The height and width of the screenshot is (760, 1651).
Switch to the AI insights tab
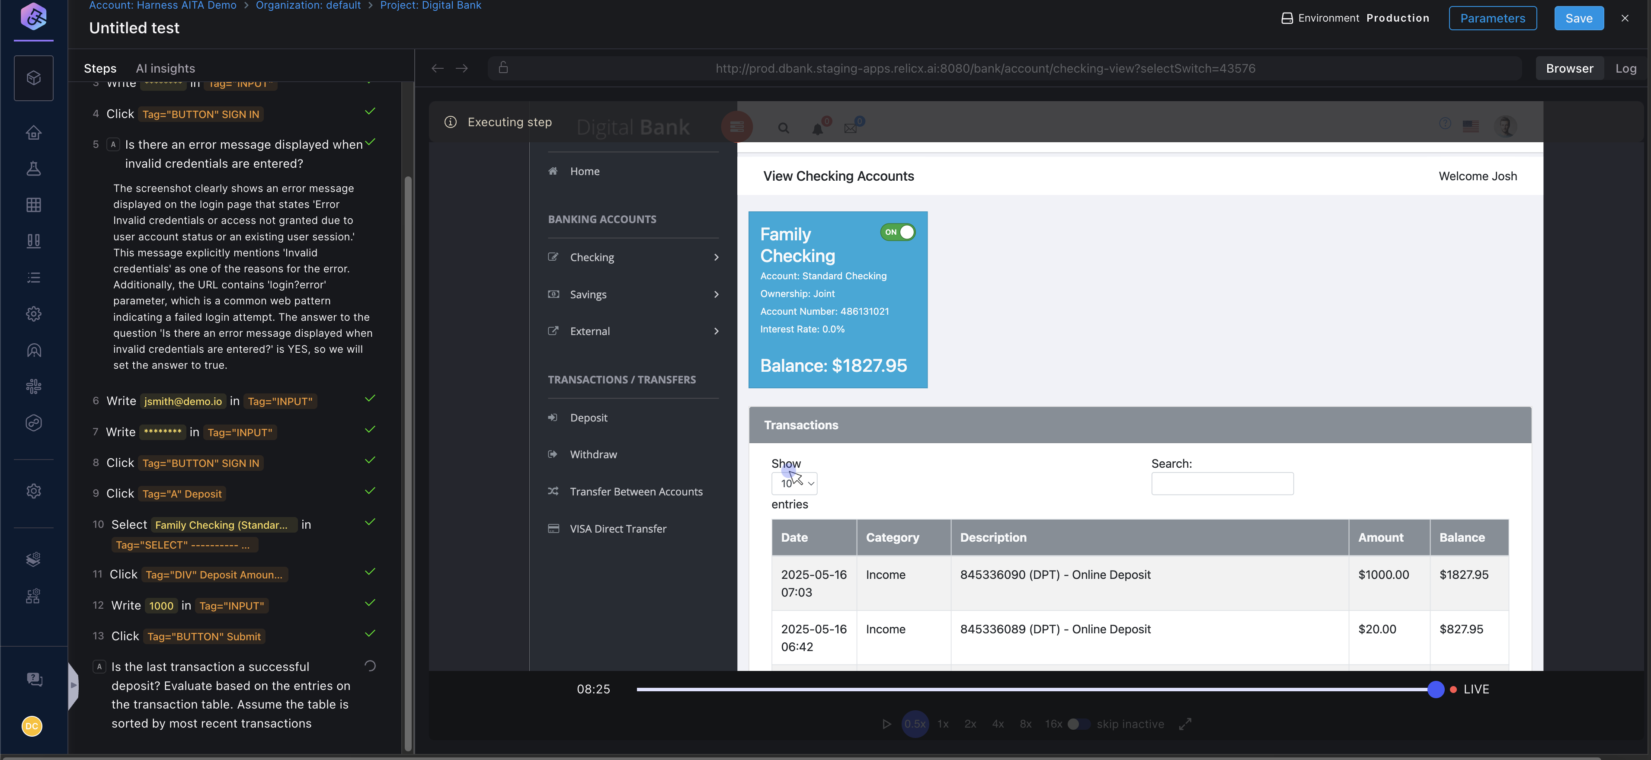point(165,69)
